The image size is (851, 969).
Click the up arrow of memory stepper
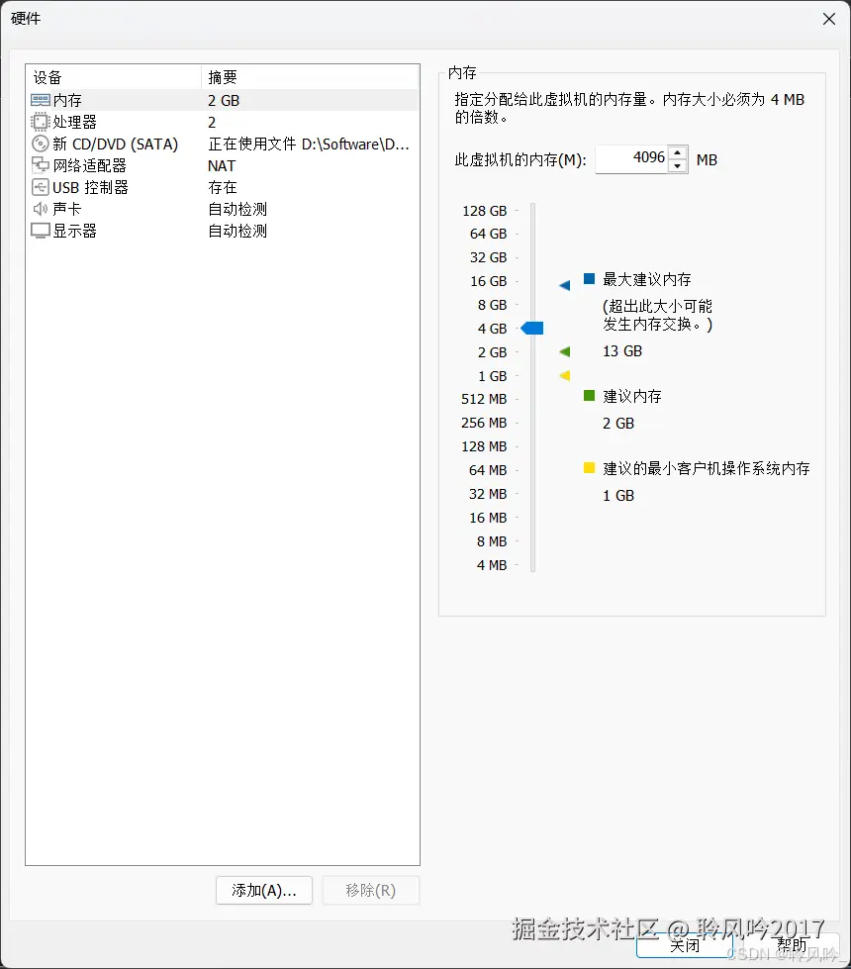678,153
